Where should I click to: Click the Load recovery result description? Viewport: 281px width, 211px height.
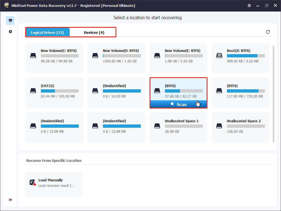click(x=56, y=186)
